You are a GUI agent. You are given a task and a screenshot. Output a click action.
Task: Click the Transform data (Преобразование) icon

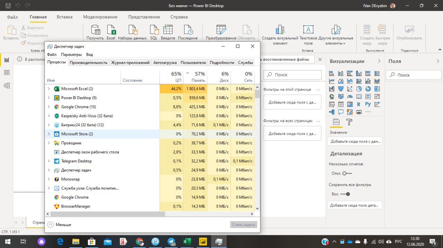[x=221, y=32]
